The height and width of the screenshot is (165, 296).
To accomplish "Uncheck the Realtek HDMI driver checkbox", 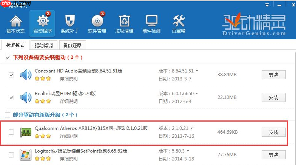I will click(11, 97).
